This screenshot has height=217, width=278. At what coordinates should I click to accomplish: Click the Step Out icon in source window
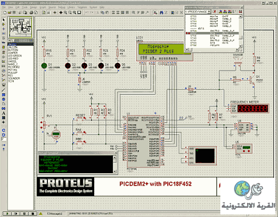[x=230, y=12]
